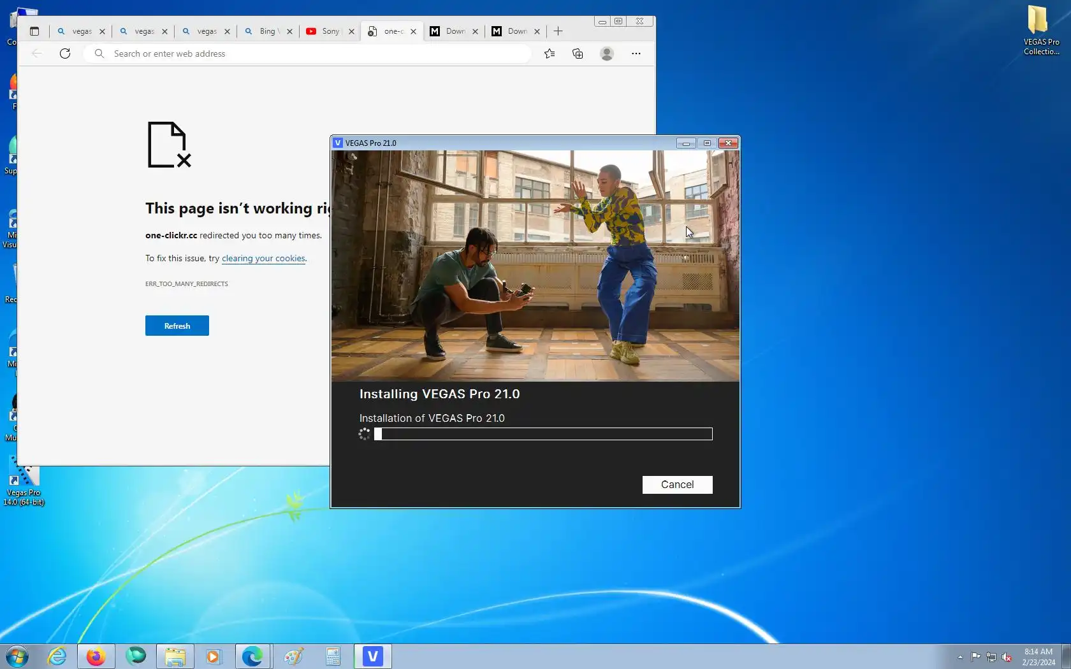Open Firefox from the taskbar
The height and width of the screenshot is (669, 1071).
(x=96, y=656)
